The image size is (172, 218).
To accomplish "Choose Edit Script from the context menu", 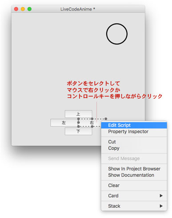I will 134,125.
